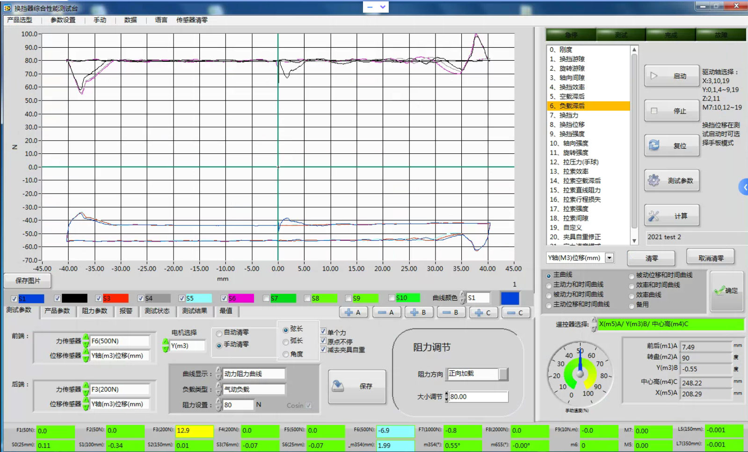Click the 阻力设置 value field showing 80

(238, 405)
